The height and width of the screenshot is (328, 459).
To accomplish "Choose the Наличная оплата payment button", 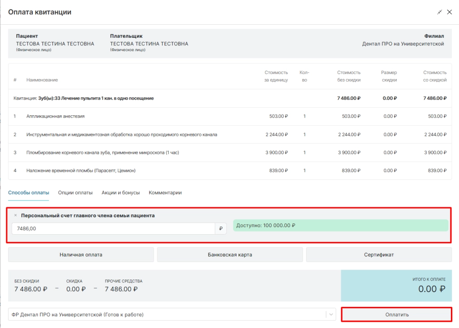I will tap(81, 255).
